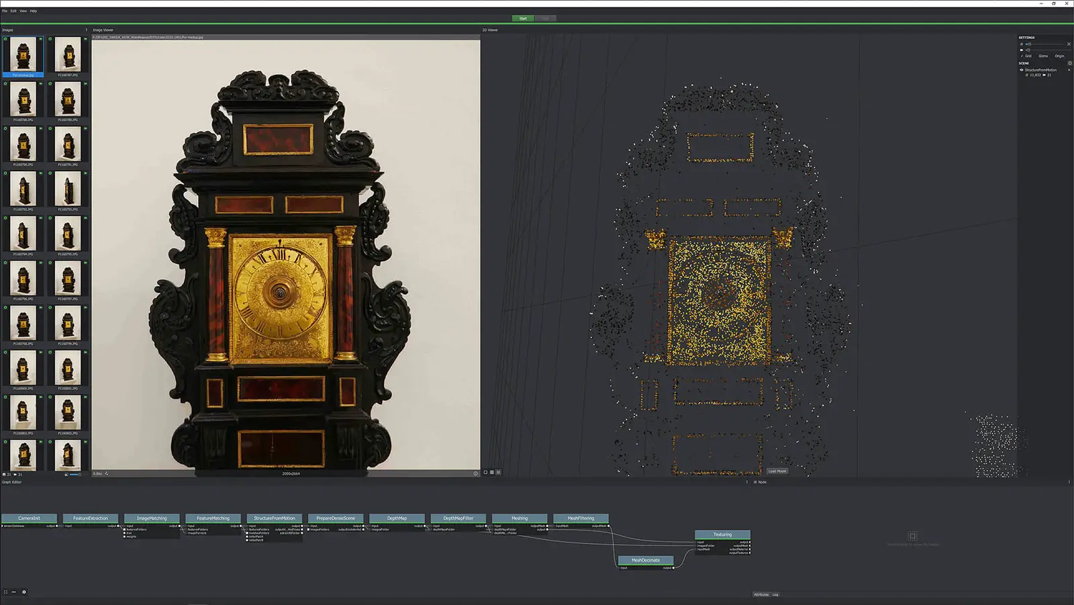This screenshot has width=1074, height=605.
Task: Open the Graph Editor three-dots menu
Action: click(13, 592)
